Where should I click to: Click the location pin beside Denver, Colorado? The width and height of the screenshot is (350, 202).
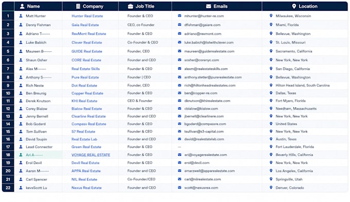pyautogui.click(x=271, y=188)
